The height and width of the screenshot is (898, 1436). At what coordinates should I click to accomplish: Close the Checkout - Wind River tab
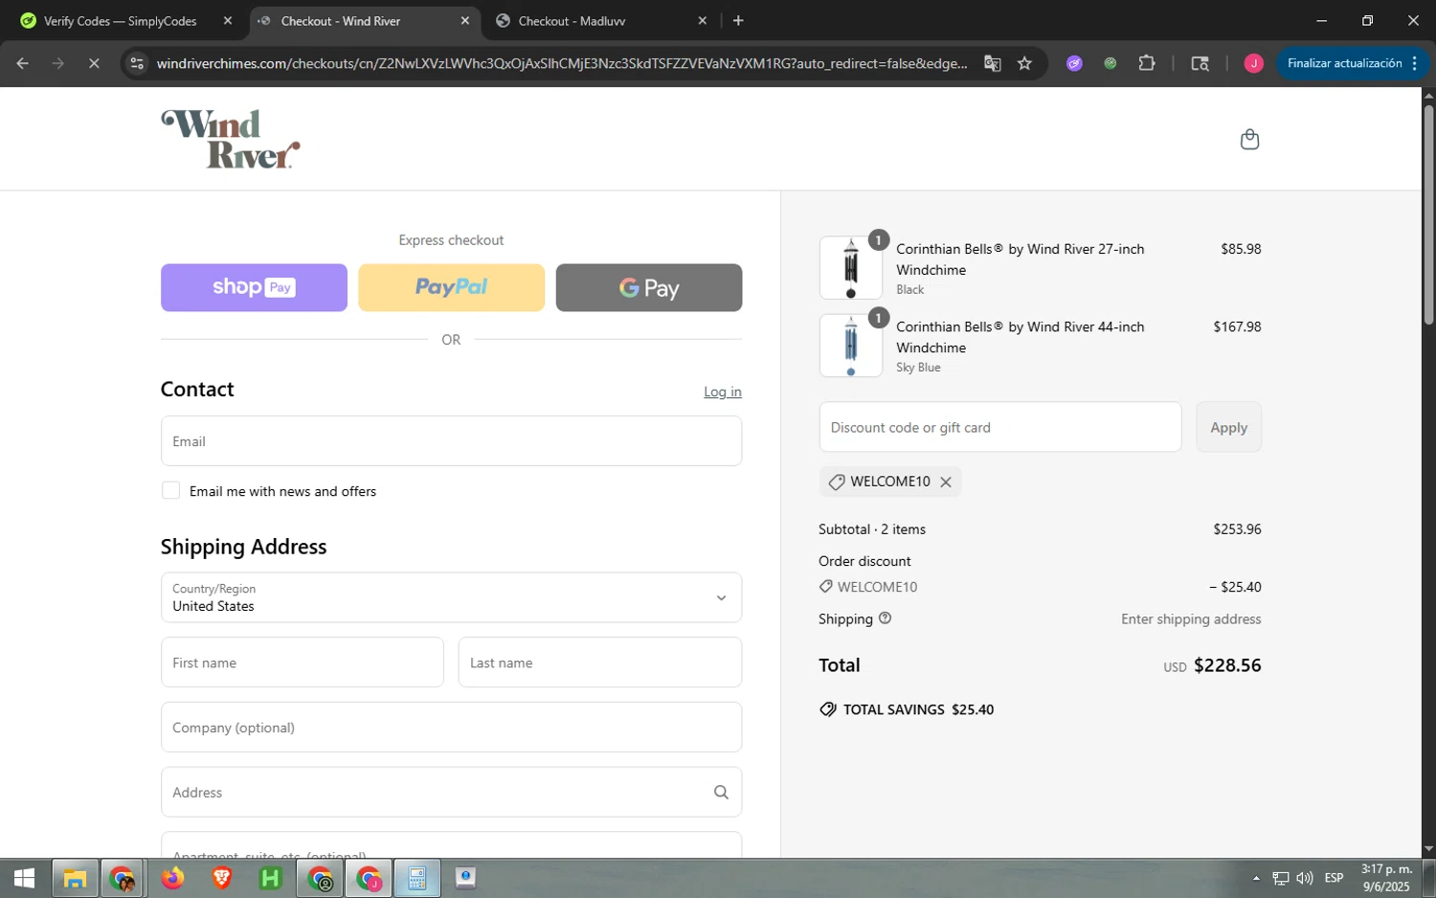tap(464, 20)
